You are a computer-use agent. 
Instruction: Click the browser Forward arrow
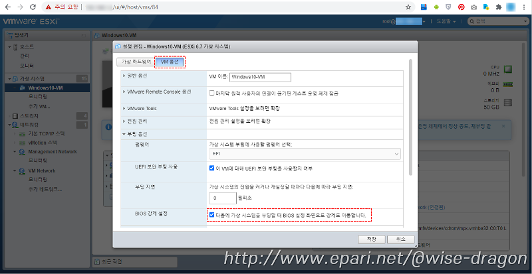(20, 7)
